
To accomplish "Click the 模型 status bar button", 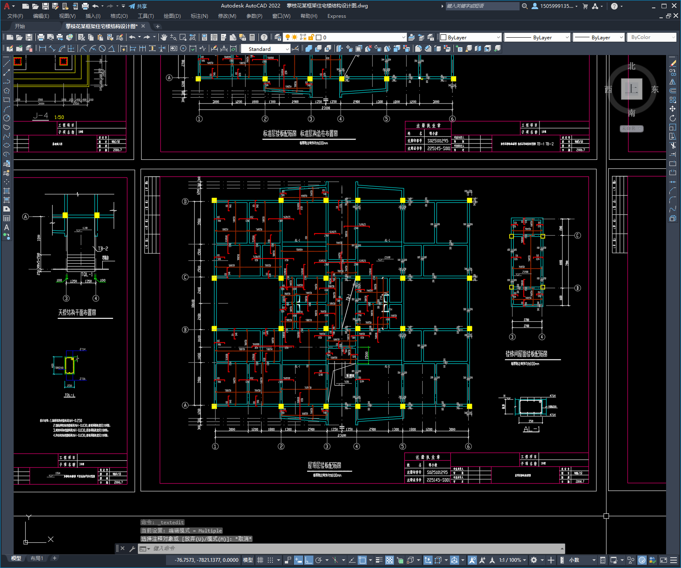I will tap(248, 560).
